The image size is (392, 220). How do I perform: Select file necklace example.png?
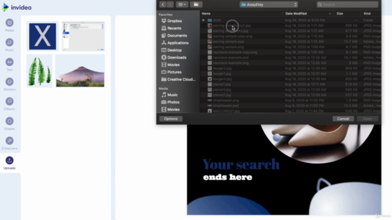(291, 63)
